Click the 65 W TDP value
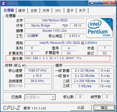This screenshot has width=117, height=112. tap(78, 25)
